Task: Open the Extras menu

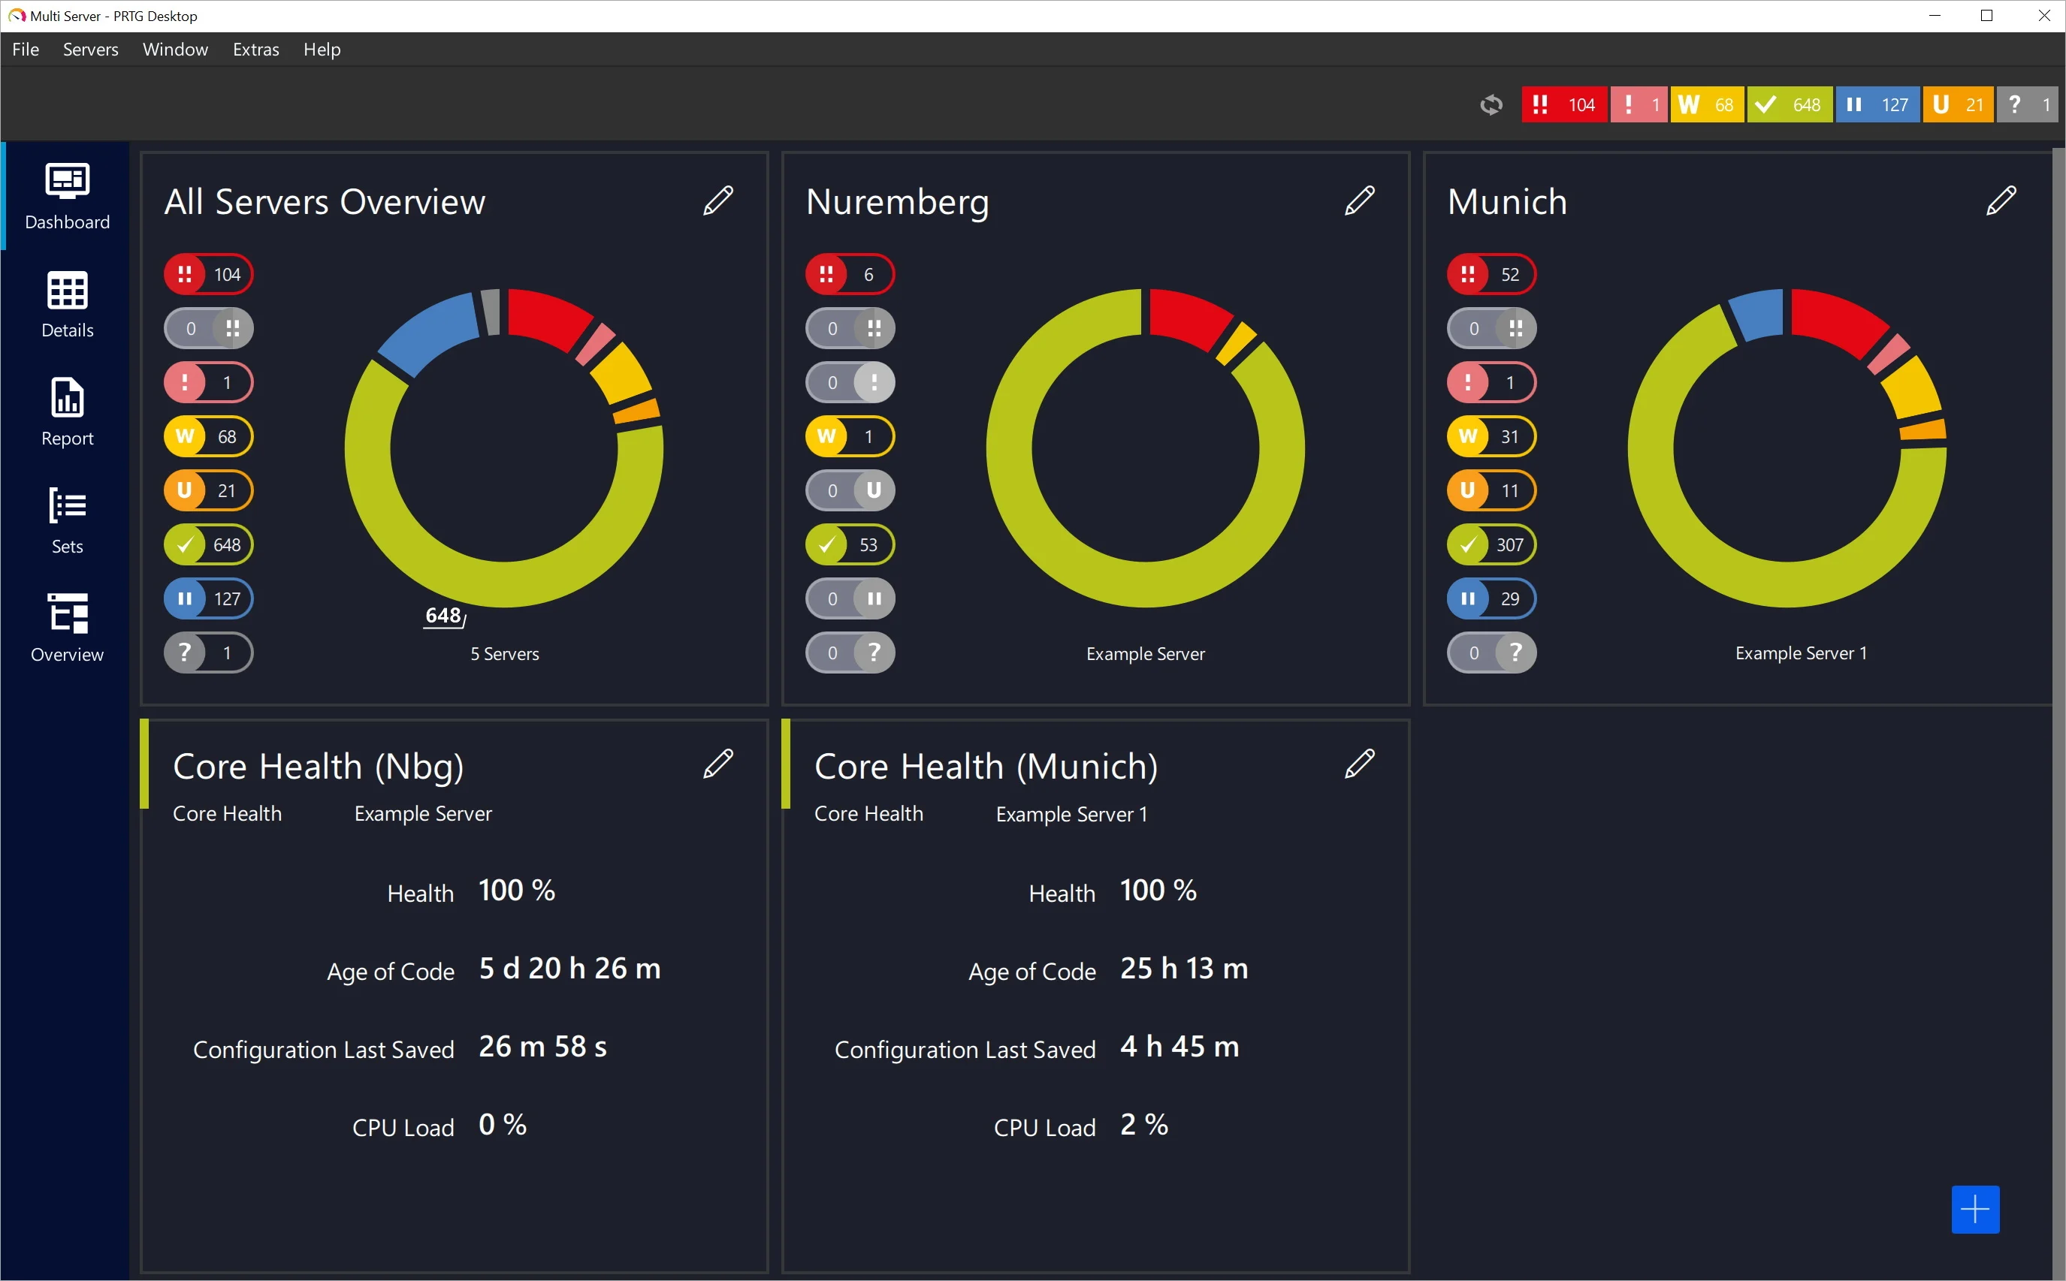Action: (254, 49)
